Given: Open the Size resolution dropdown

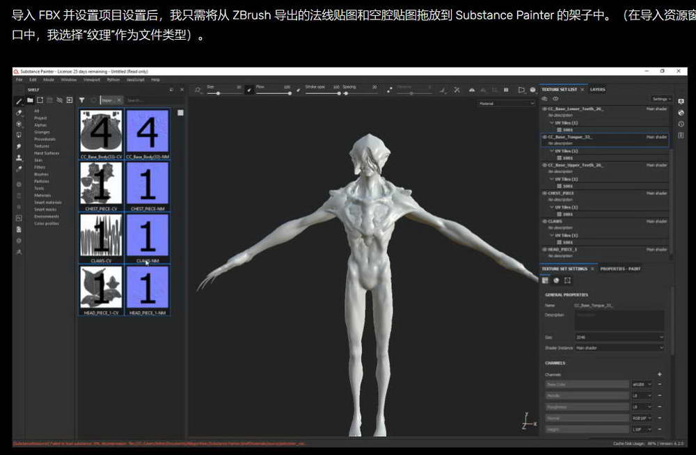Looking at the screenshot, I should (619, 337).
